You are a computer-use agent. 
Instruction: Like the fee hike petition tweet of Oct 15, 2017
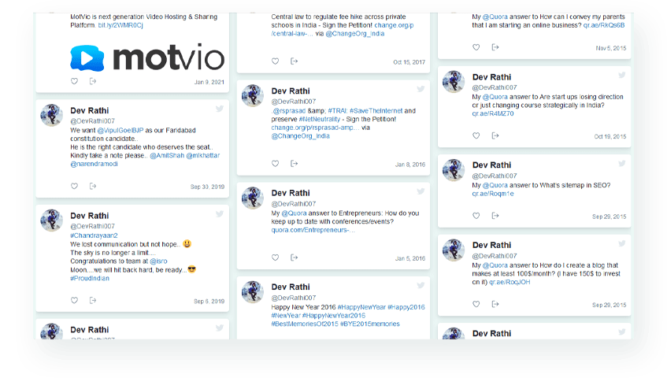pos(275,61)
